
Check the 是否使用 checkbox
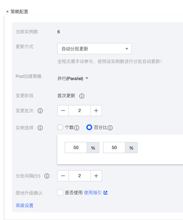click(x=60, y=193)
